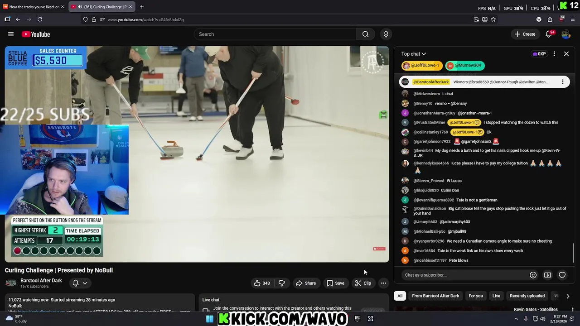Like the Curling Challenge video
Screen dimensions: 580x326
tap(262, 283)
